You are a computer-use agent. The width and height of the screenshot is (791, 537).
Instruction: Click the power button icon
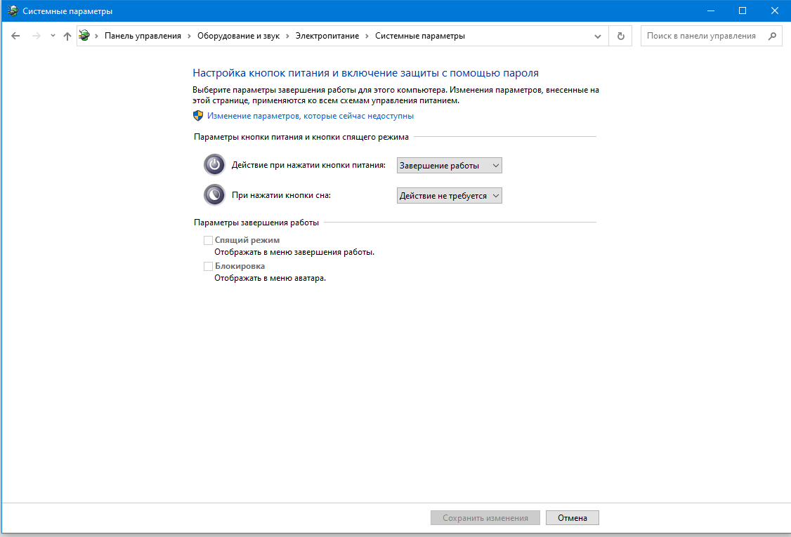[214, 164]
